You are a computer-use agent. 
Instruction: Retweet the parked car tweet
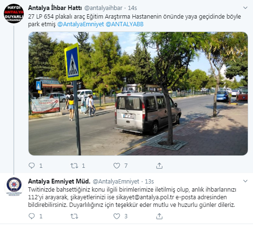74,165
